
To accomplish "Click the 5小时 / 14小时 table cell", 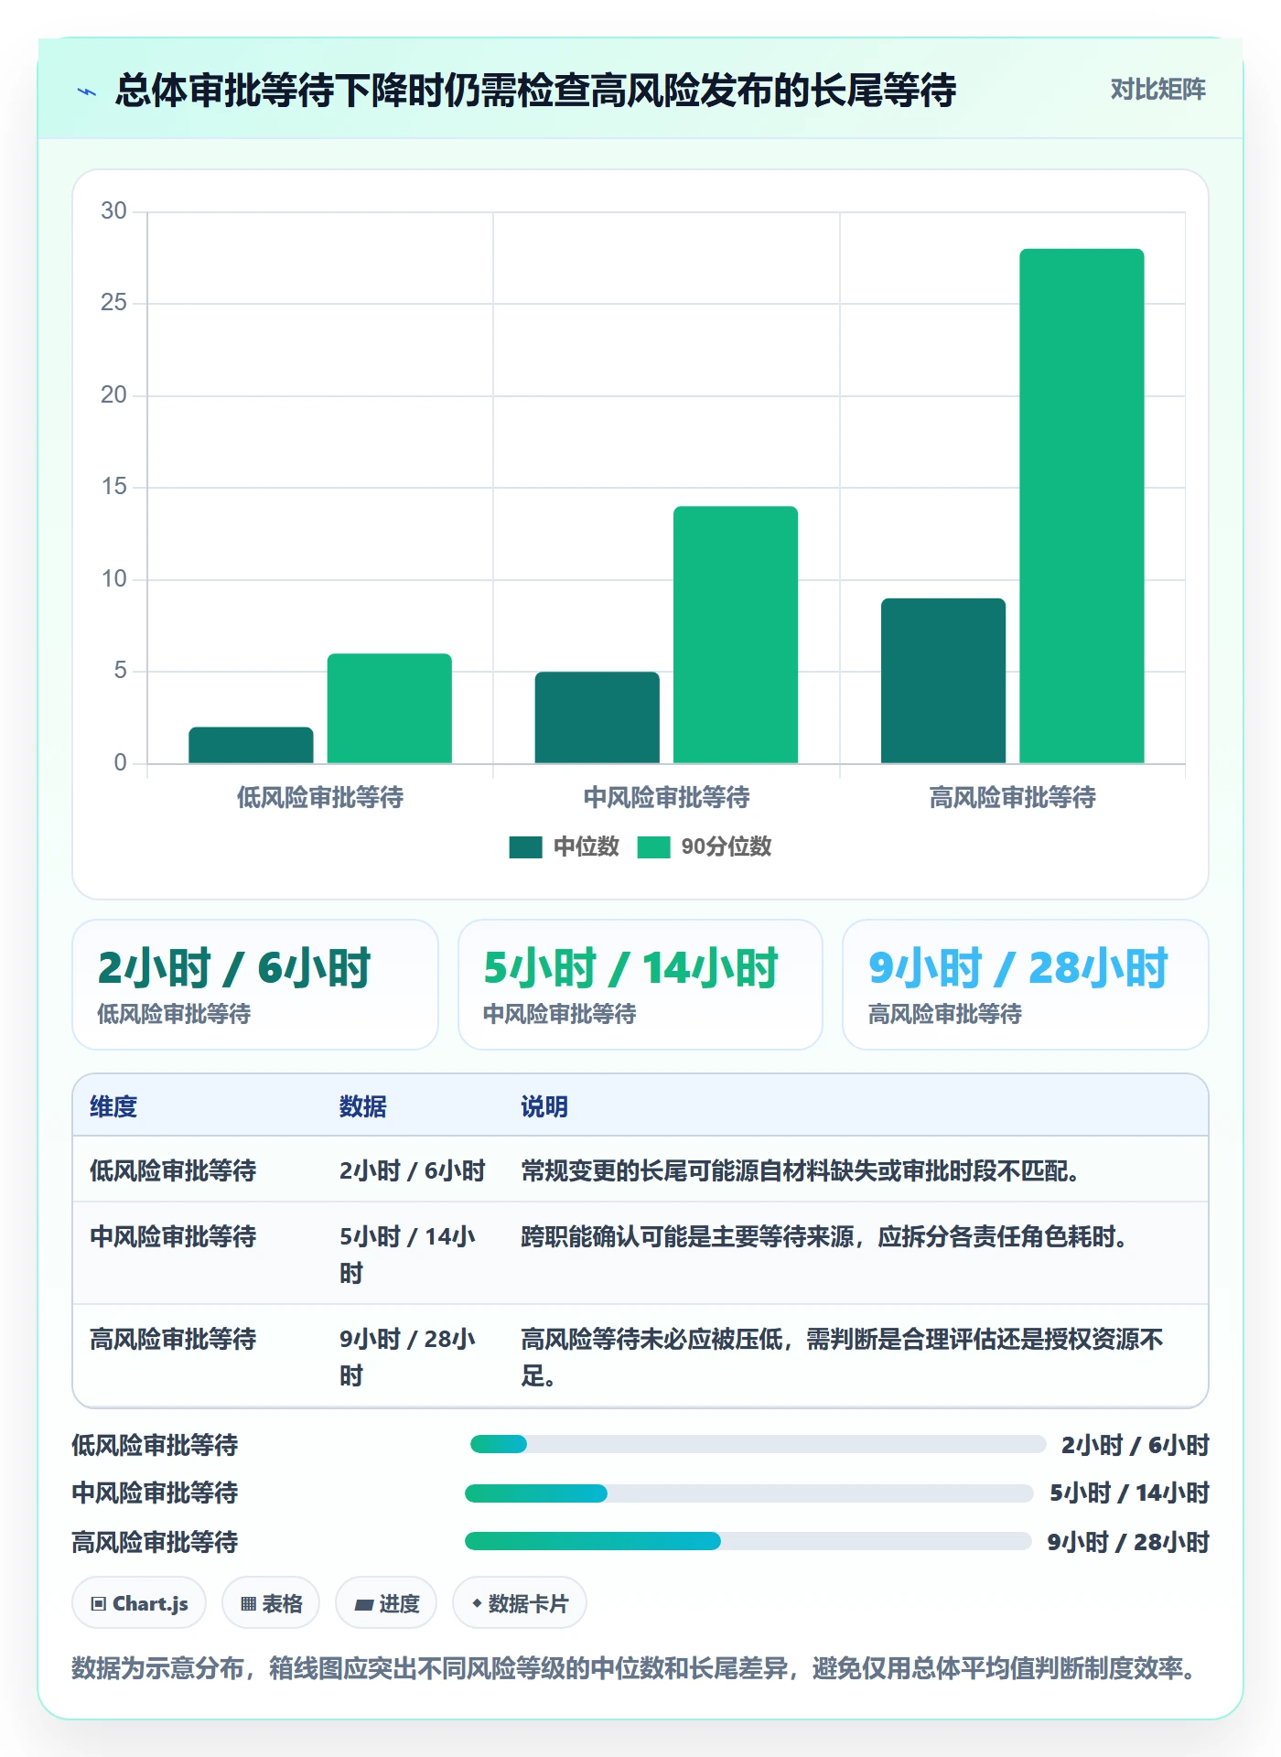I will coord(407,1255).
